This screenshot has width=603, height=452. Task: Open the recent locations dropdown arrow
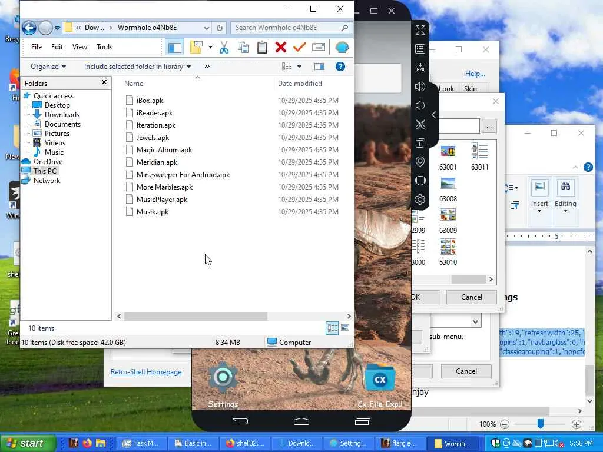(x=57, y=28)
